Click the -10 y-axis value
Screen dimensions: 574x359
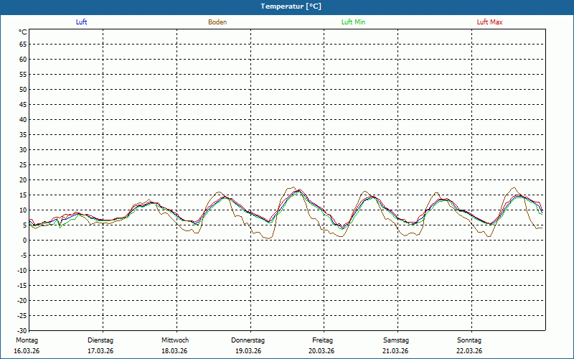coord(22,271)
